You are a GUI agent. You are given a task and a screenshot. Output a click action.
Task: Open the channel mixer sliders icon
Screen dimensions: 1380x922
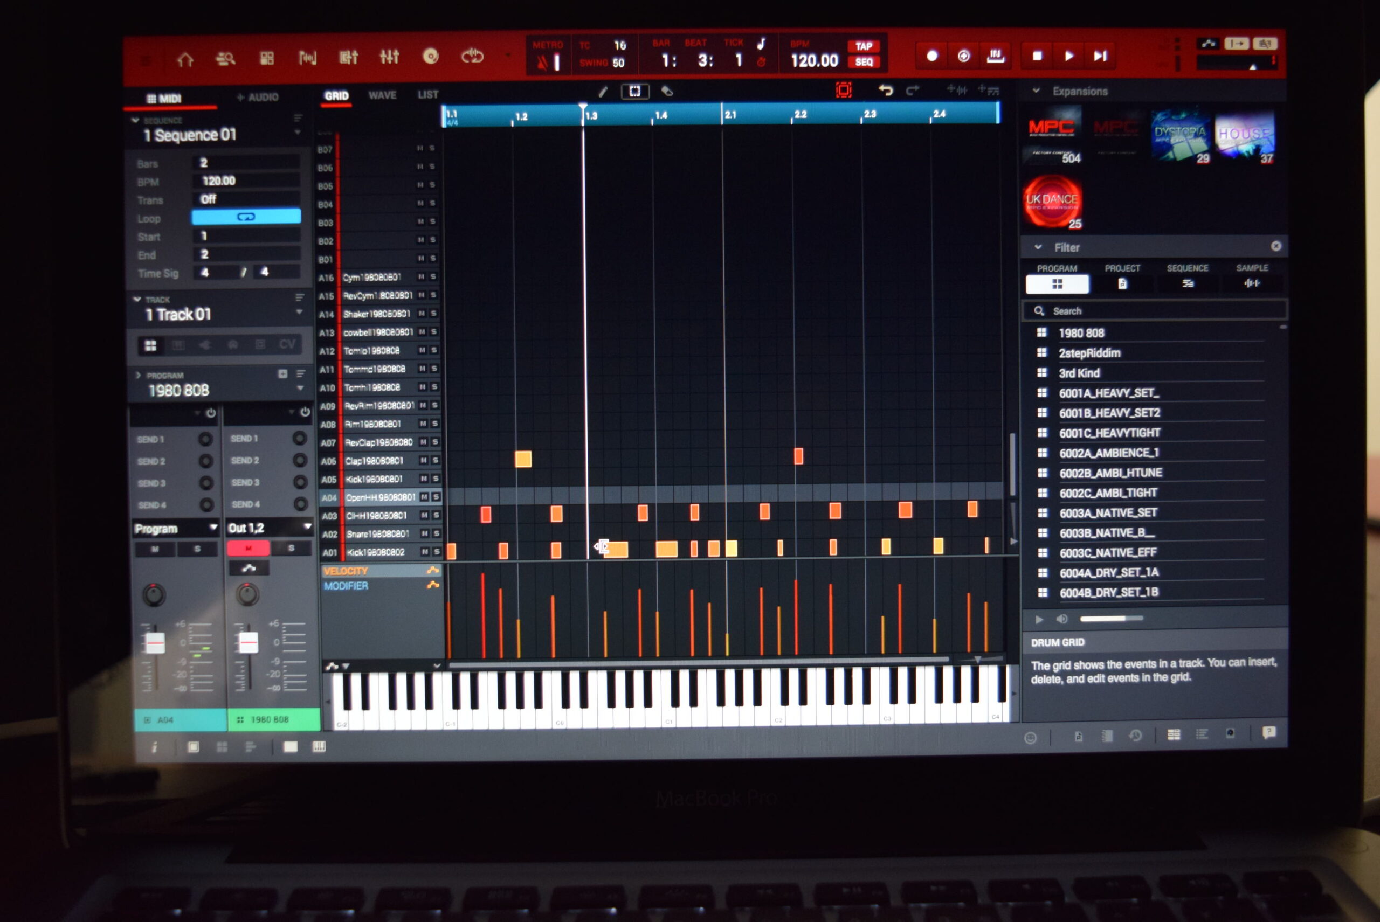(x=389, y=57)
